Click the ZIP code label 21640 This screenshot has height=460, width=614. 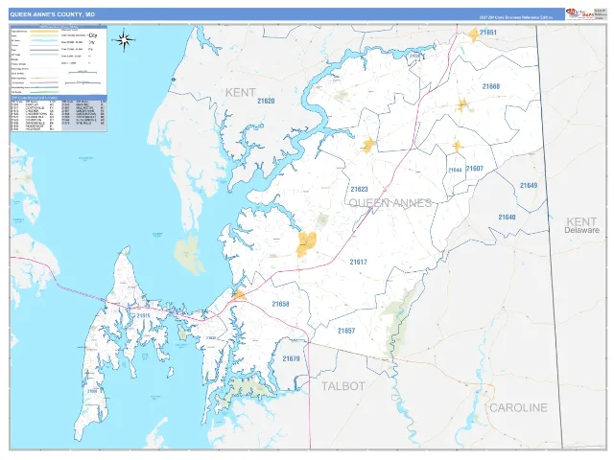click(x=507, y=218)
